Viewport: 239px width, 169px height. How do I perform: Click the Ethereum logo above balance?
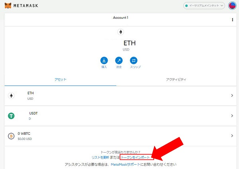(x=121, y=32)
